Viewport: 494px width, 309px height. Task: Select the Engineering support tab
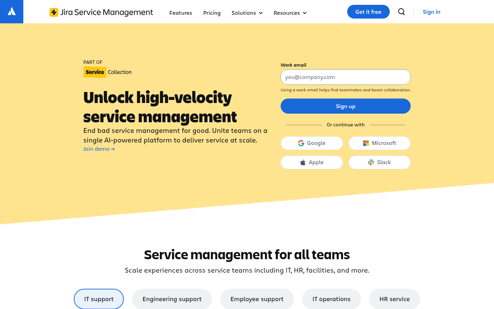click(x=172, y=299)
